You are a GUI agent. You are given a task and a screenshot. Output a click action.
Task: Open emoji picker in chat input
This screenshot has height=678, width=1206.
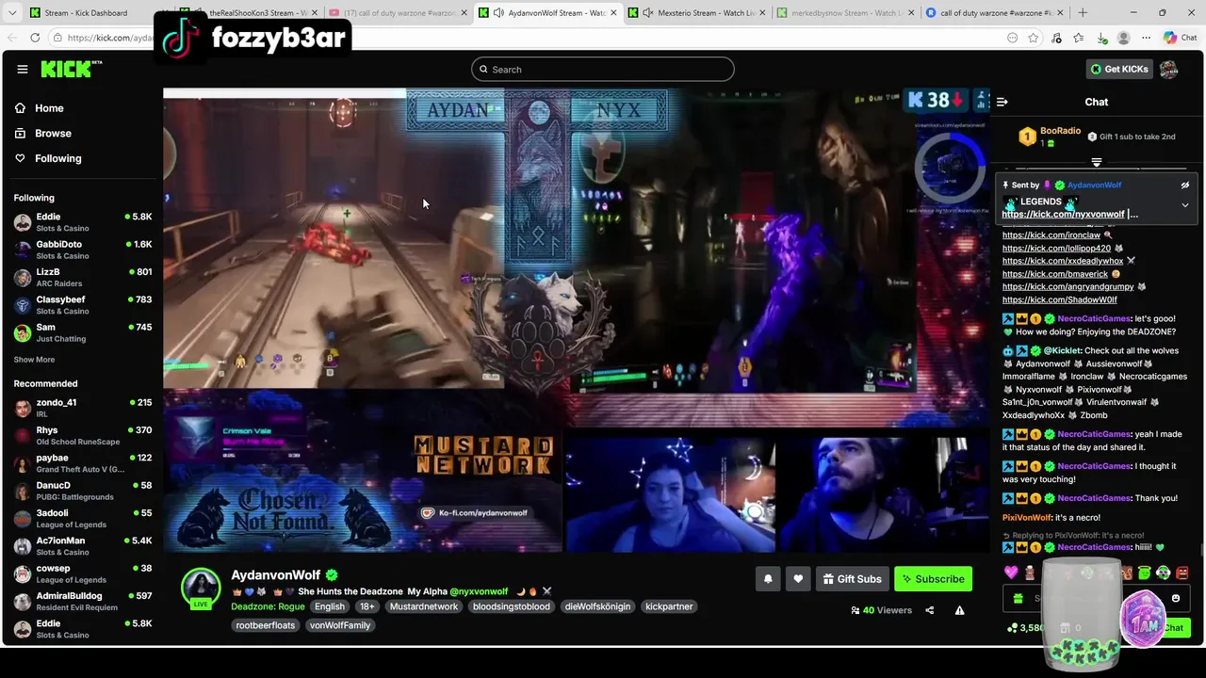(x=1175, y=598)
